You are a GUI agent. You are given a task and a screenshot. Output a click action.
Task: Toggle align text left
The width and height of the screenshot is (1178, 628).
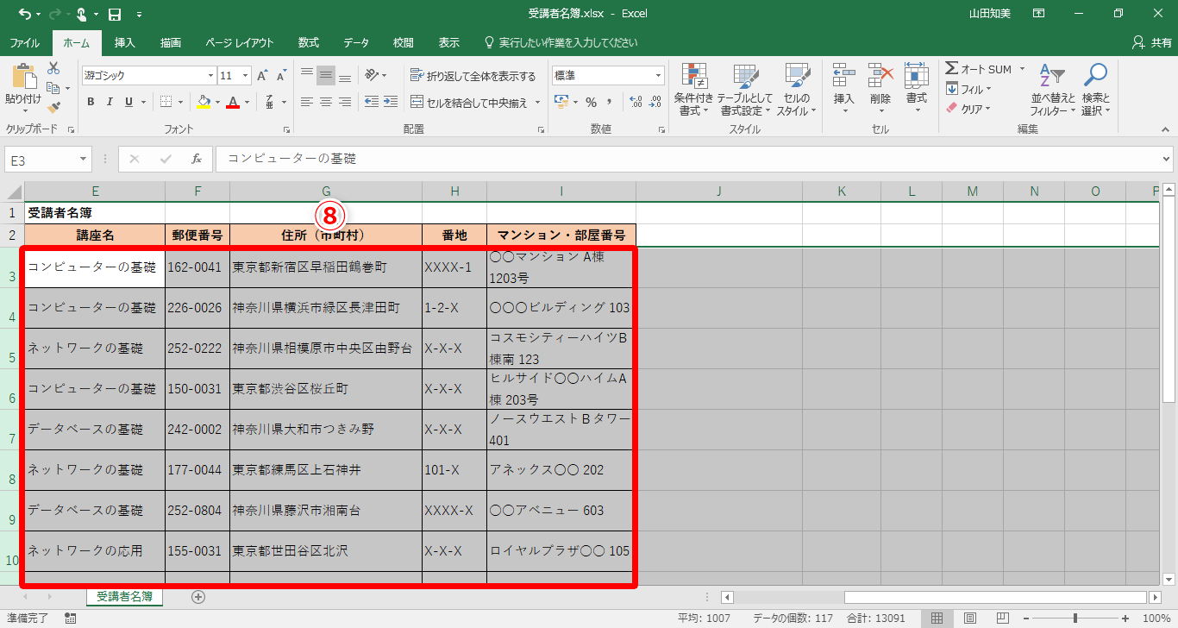click(x=307, y=102)
